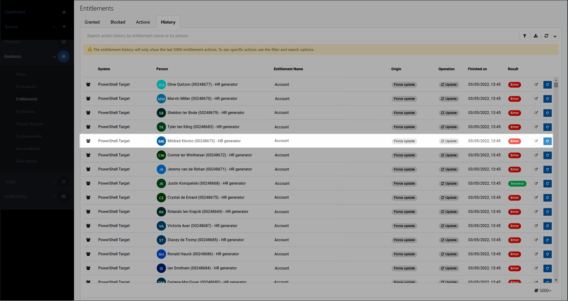The height and width of the screenshot is (301, 568).
Task: Open details link for Olive Quitzon row
Action: point(536,85)
